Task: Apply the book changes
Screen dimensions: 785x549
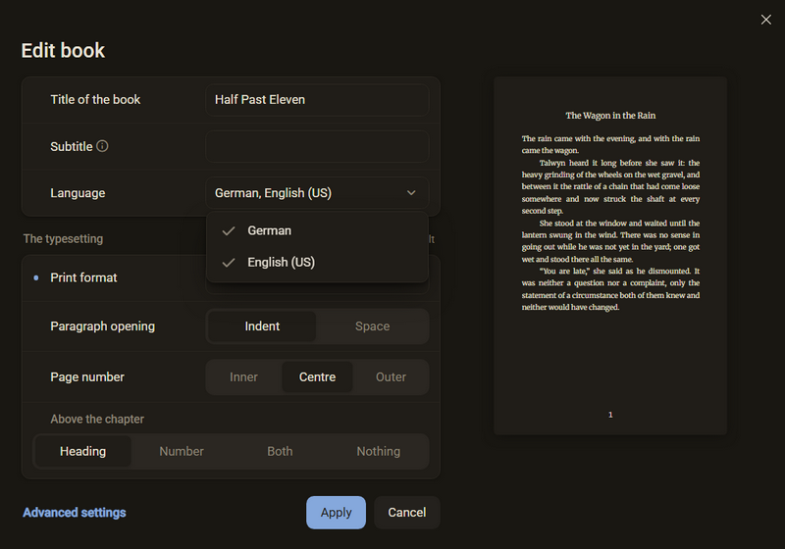Action: pyautogui.click(x=336, y=513)
